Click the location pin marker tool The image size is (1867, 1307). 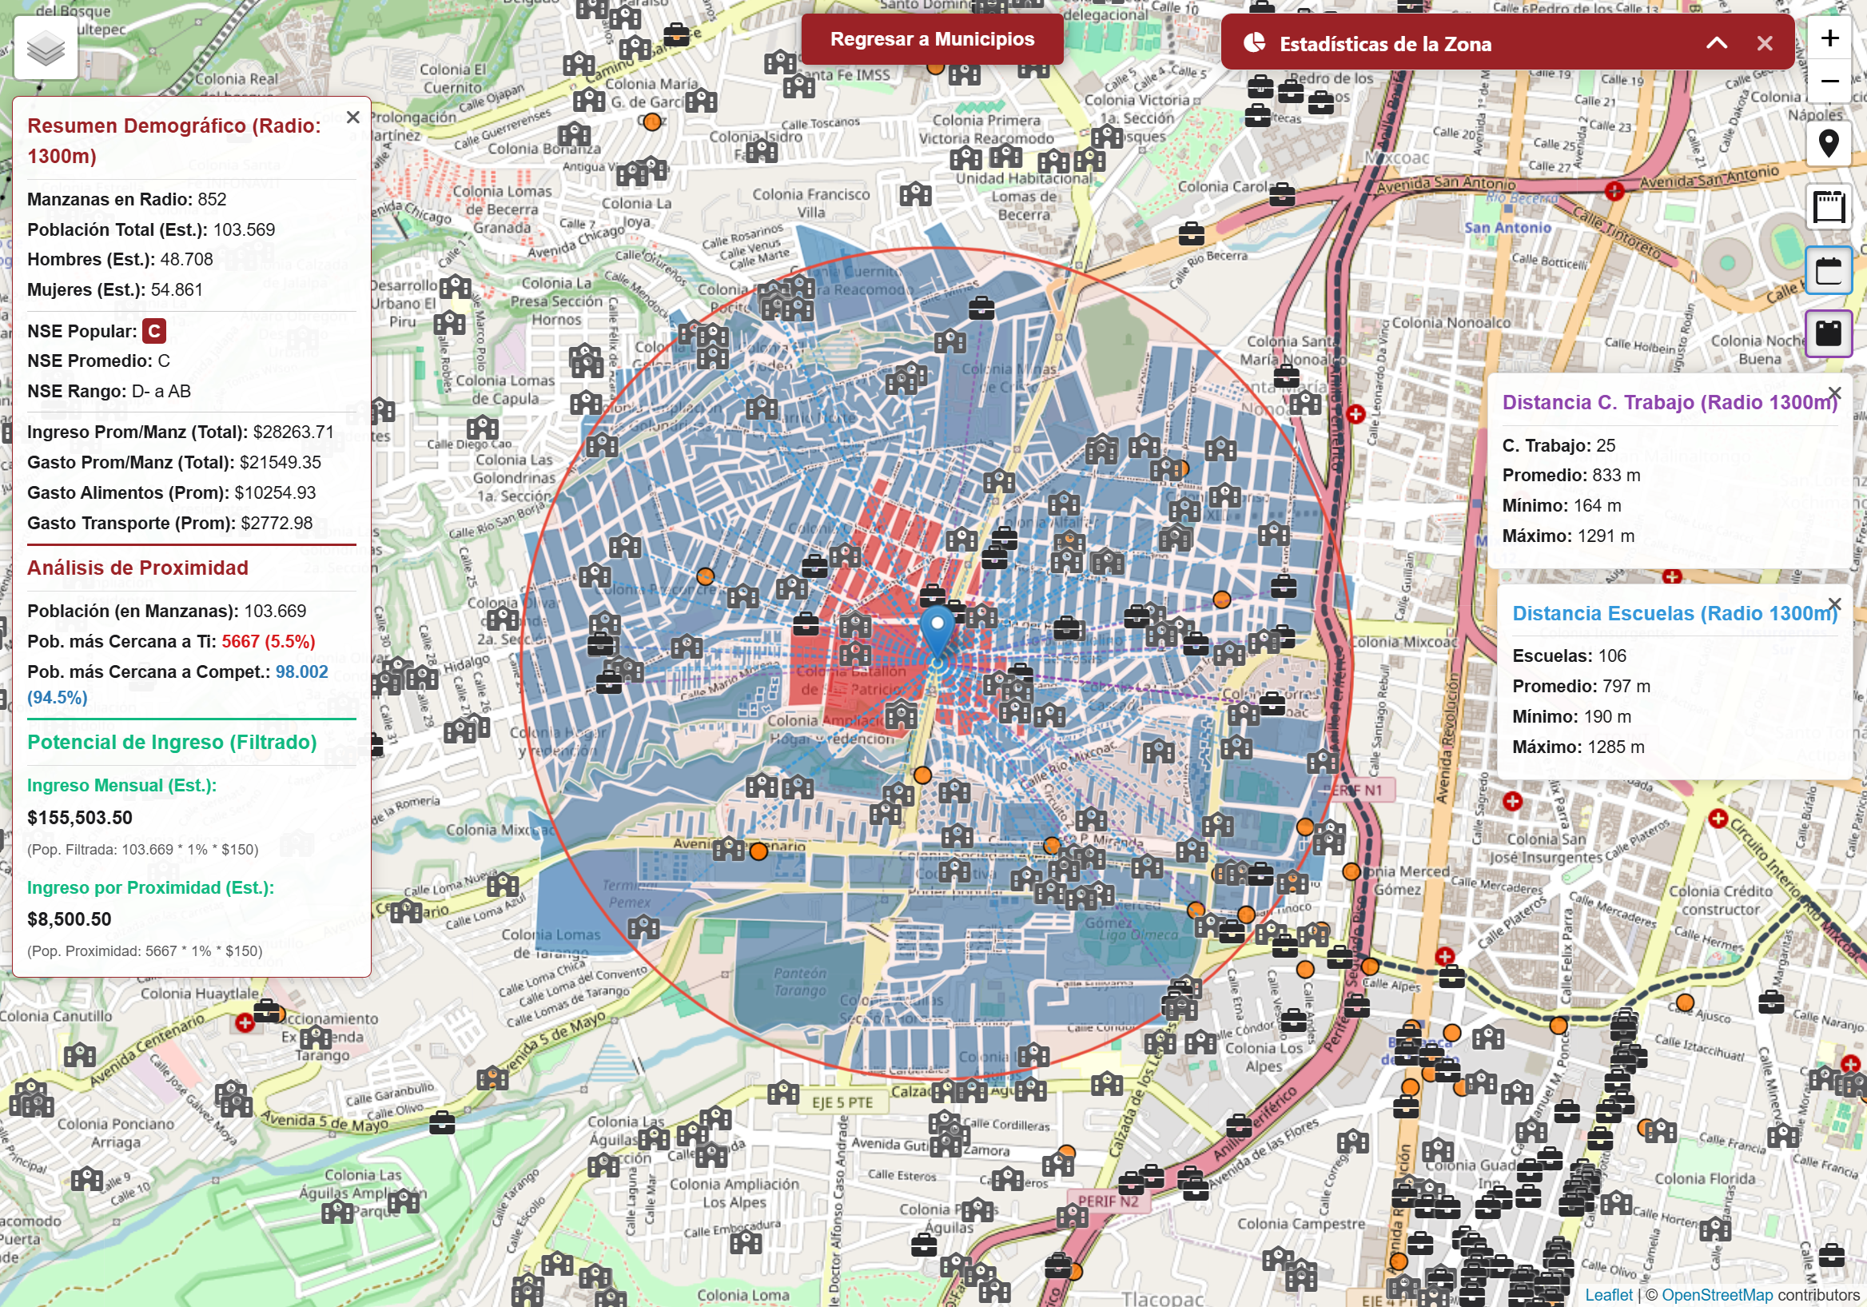[1829, 144]
